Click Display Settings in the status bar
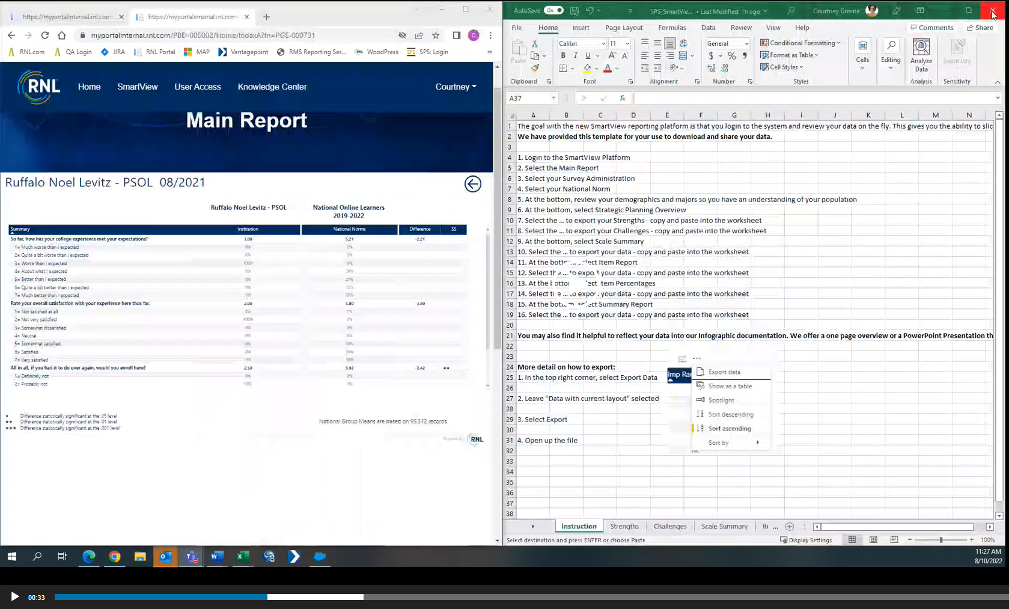 tap(806, 540)
